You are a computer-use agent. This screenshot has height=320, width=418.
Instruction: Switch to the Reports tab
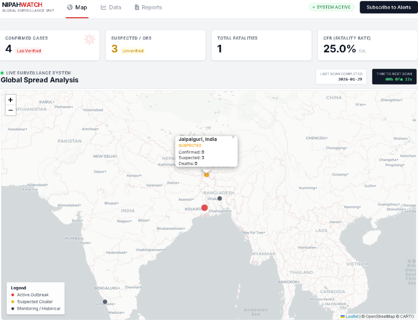tap(148, 7)
